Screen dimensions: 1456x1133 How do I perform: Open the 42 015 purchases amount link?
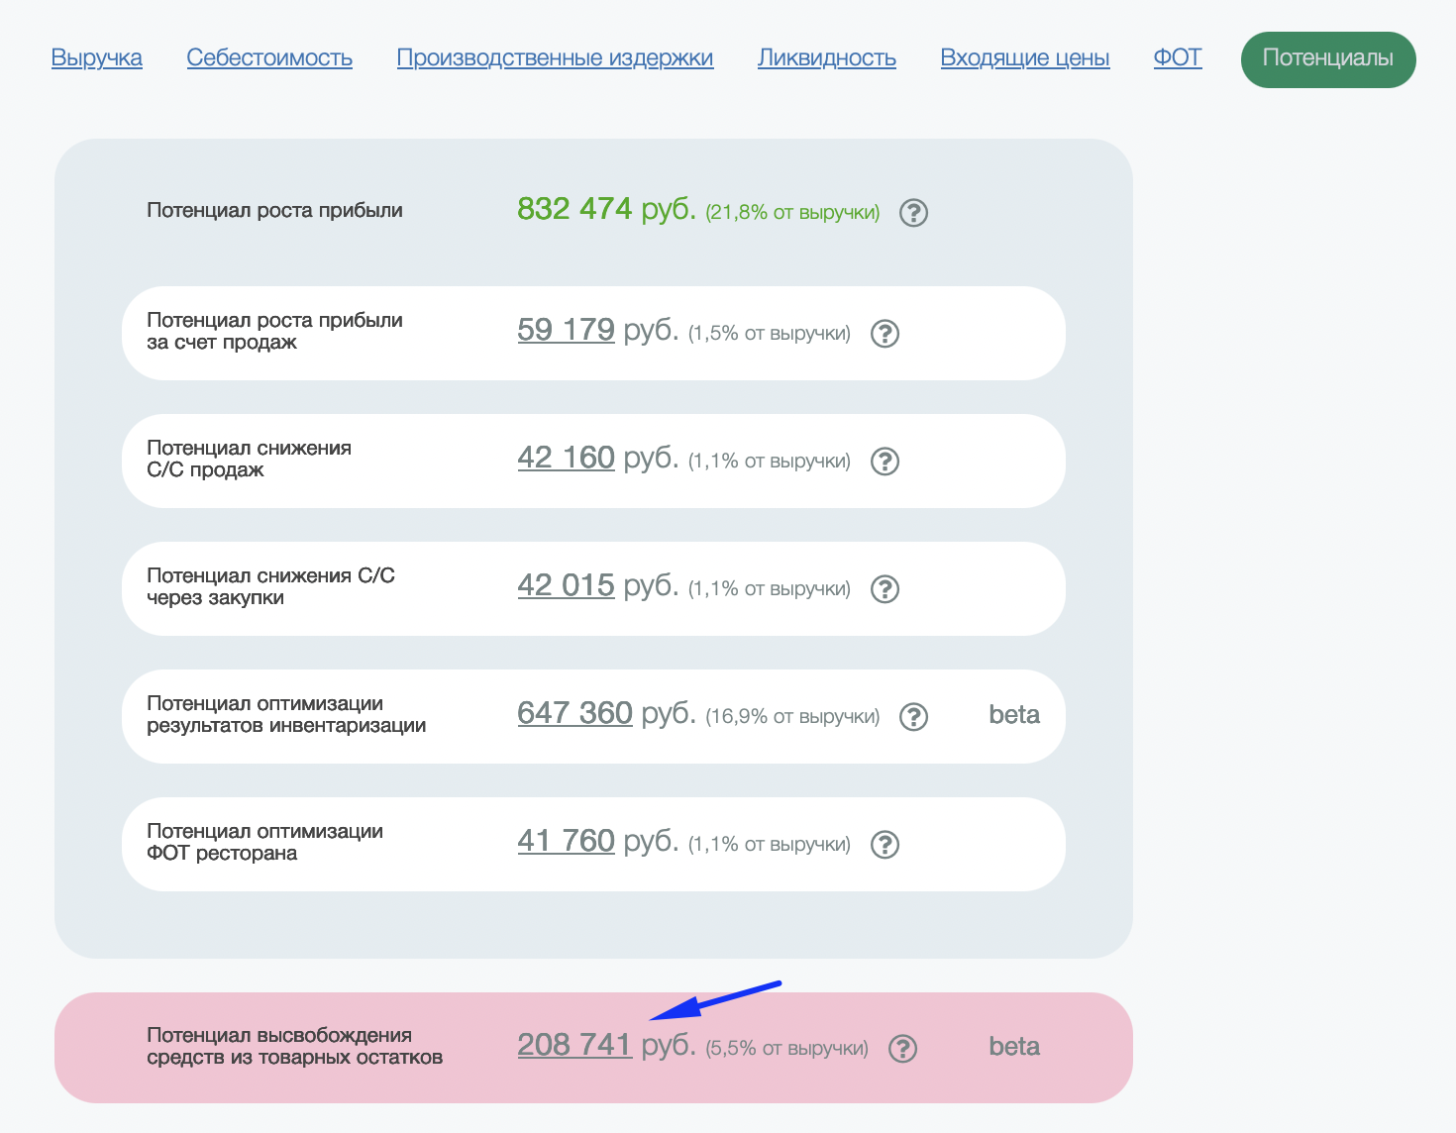point(566,585)
